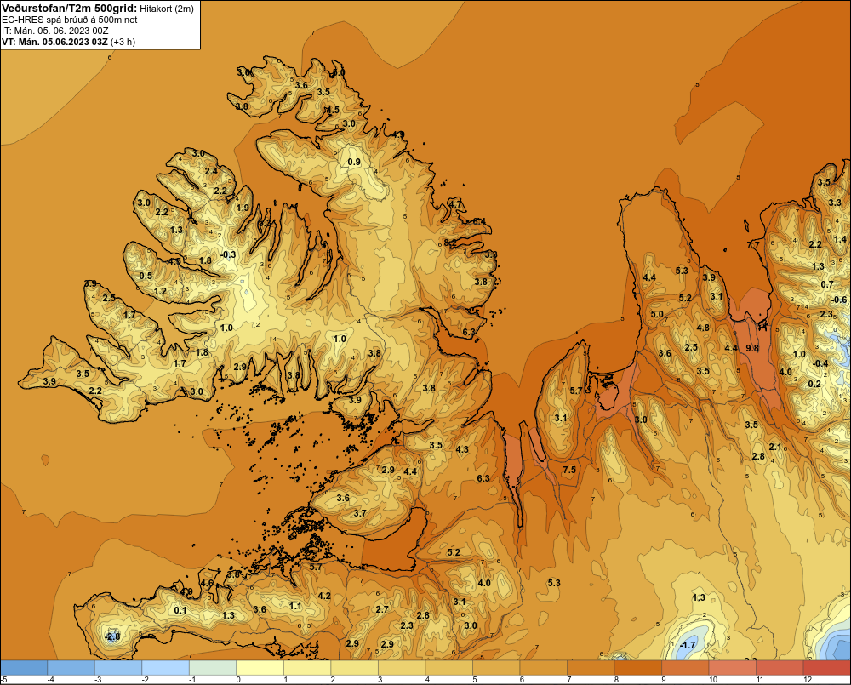Viewport: 851px width, 685px height.
Task: Click the '1.9' temperature value on the map
Action: click(243, 208)
